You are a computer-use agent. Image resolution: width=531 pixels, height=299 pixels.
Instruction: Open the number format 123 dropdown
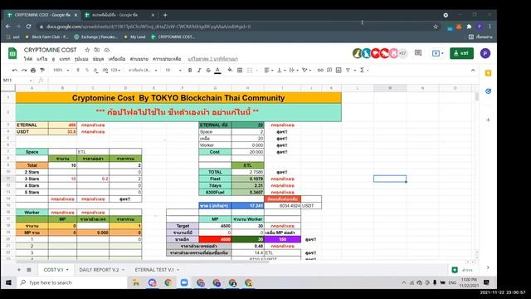click(115, 70)
